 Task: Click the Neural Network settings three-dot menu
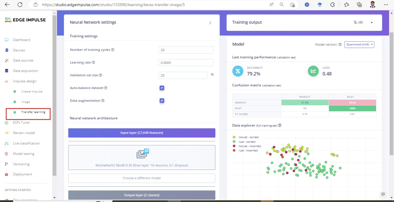(x=210, y=23)
